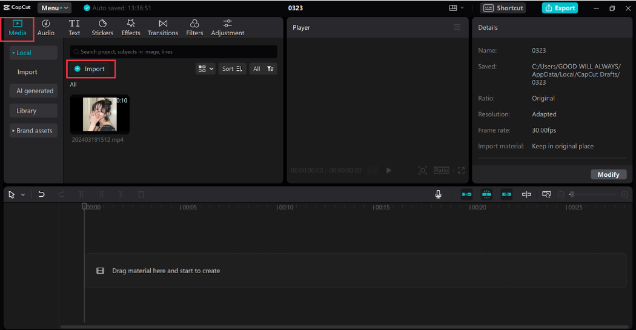The width and height of the screenshot is (636, 330).
Task: Click the Ratio button in Player
Action: pos(442,170)
